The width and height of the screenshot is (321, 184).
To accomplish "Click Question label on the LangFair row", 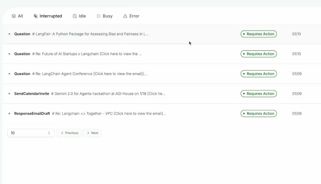I will tap(22, 34).
